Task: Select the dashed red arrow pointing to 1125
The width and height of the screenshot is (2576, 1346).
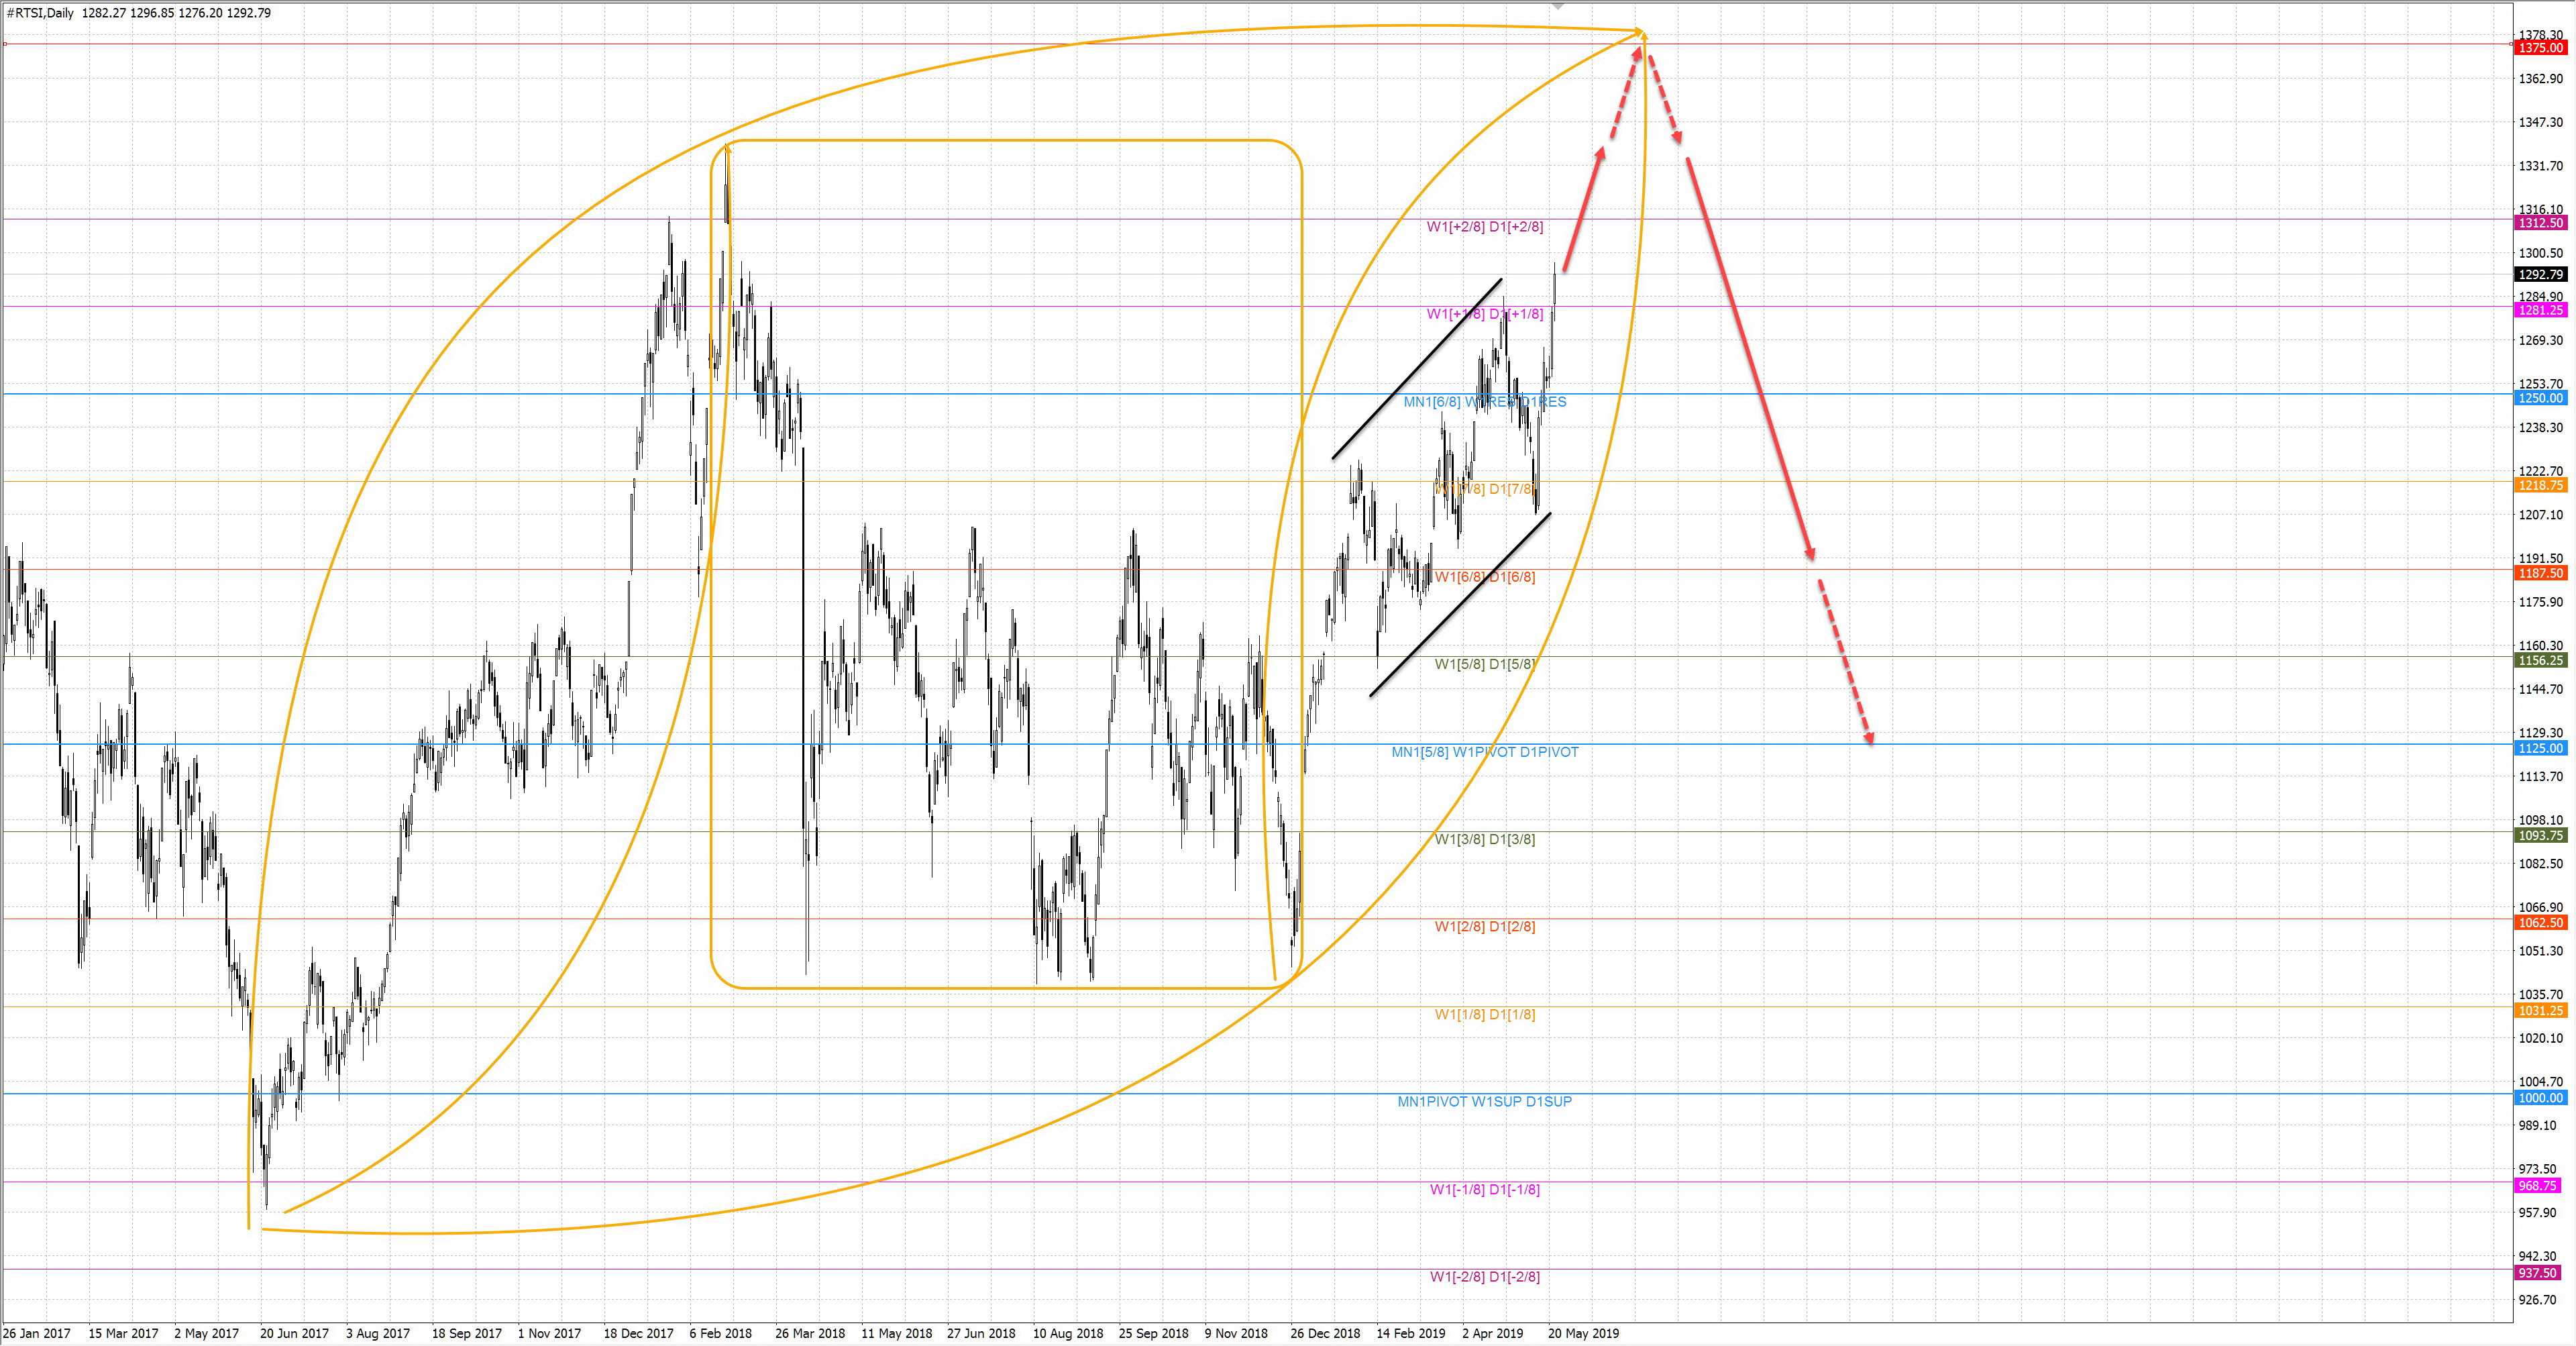Action: tap(1845, 662)
